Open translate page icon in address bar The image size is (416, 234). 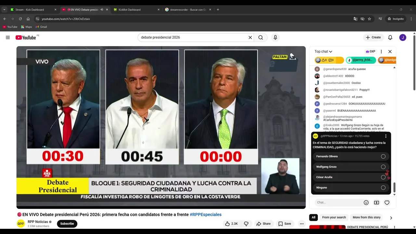coord(356,19)
